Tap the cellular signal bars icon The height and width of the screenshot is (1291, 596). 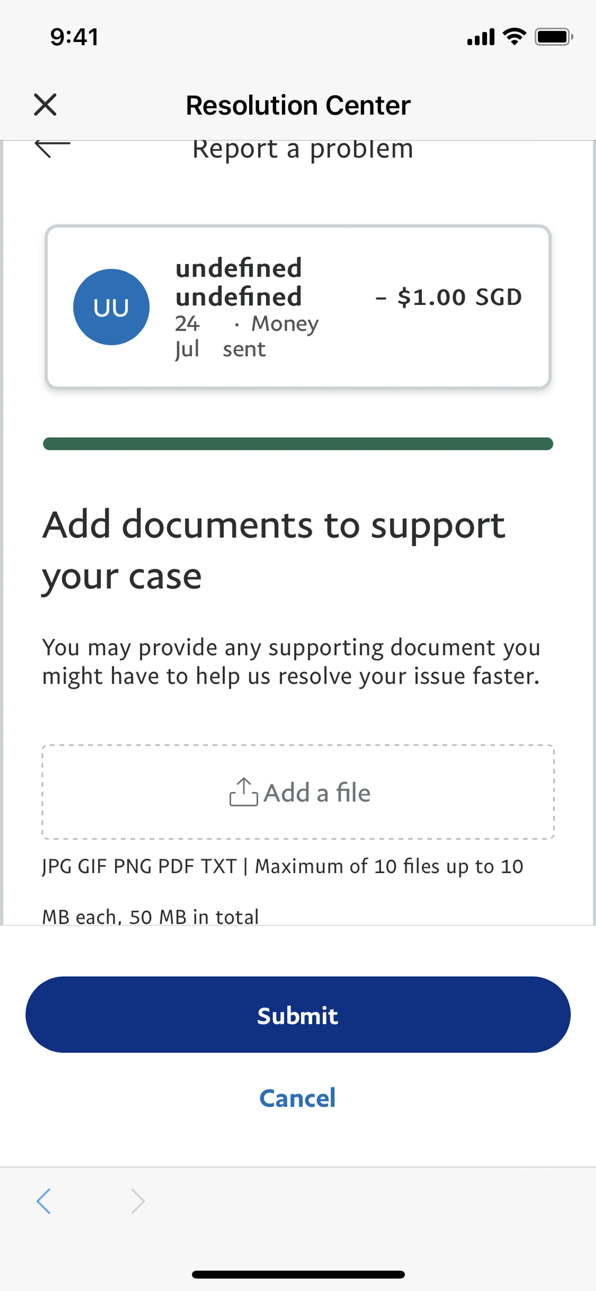(481, 37)
